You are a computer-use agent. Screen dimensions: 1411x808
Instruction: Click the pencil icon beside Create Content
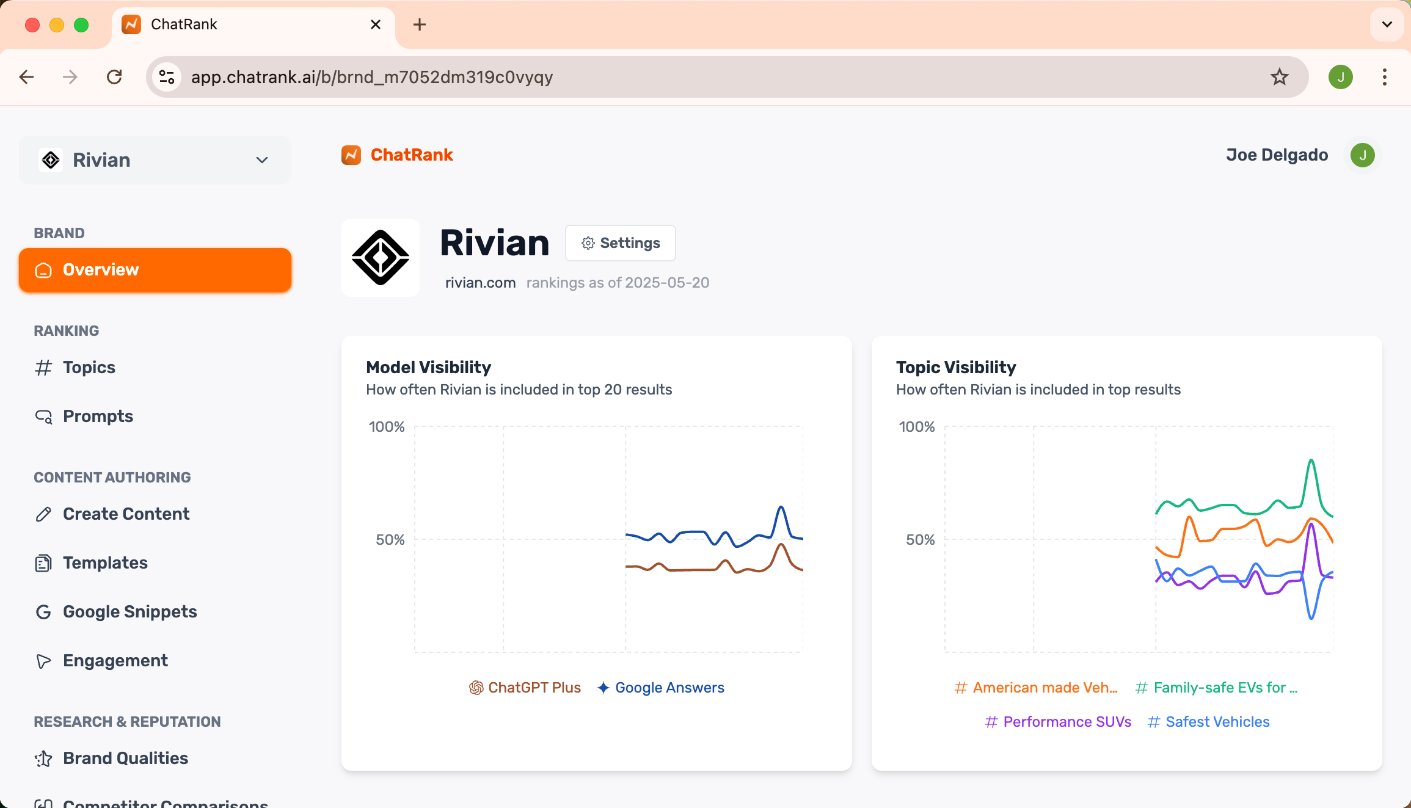(43, 514)
